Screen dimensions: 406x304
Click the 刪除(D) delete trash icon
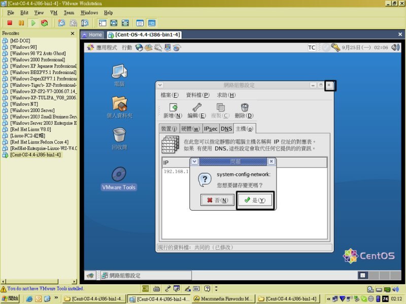pos(244,110)
